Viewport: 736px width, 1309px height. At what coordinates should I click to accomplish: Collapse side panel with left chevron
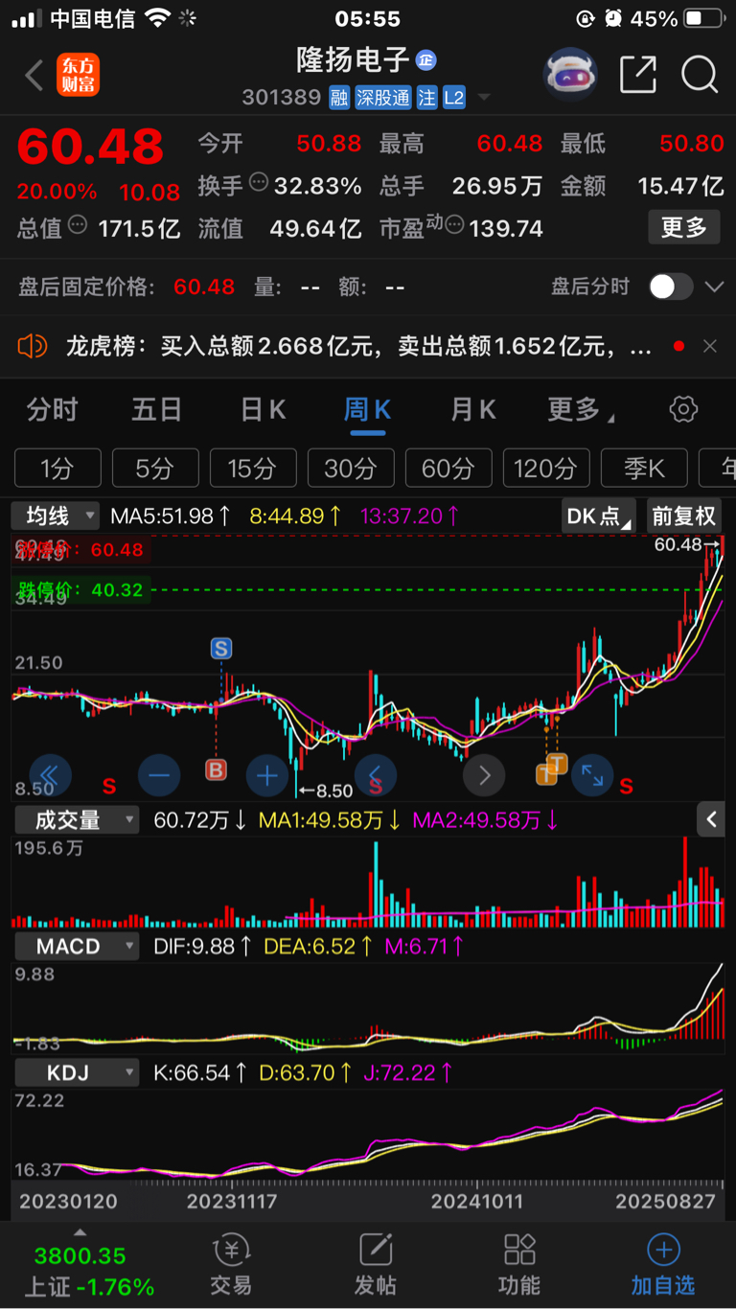pyautogui.click(x=711, y=819)
